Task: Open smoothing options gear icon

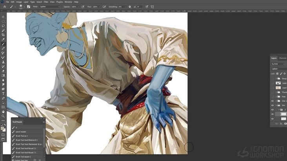Action: [130, 7]
